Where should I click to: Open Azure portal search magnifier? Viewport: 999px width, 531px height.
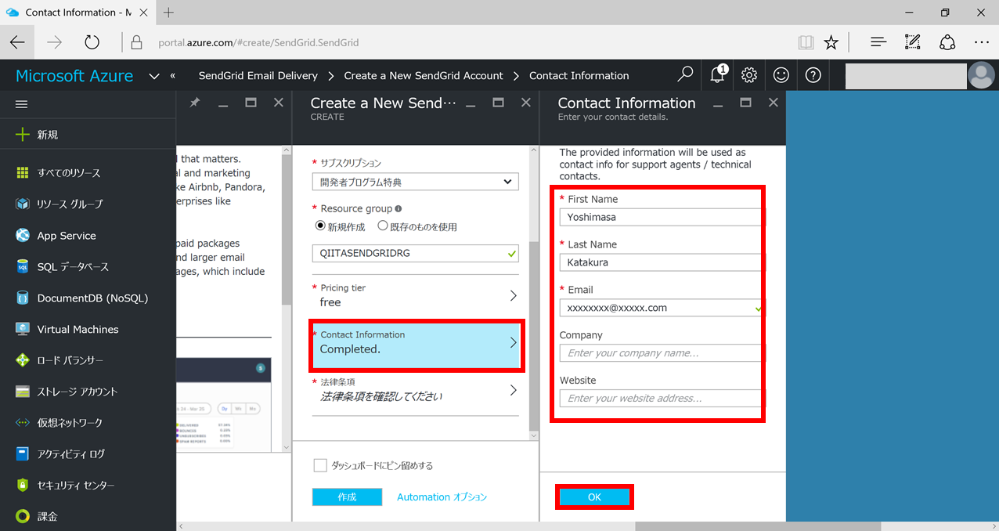[685, 75]
